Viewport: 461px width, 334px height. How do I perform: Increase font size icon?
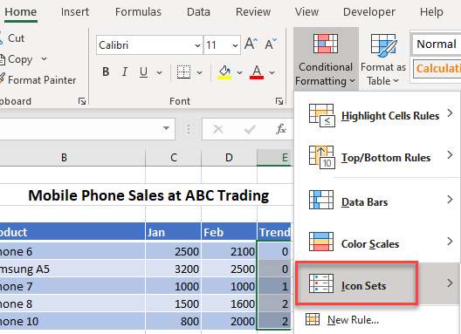coord(251,44)
